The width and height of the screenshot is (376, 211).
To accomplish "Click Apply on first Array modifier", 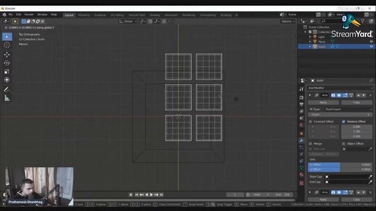I will point(323,103).
